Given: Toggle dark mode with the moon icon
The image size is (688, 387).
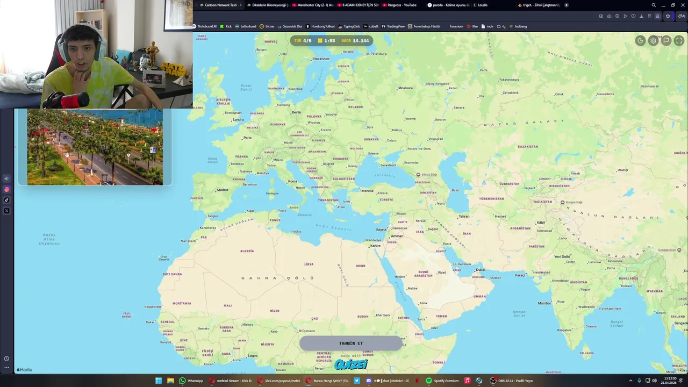Looking at the screenshot, I should (640, 41).
